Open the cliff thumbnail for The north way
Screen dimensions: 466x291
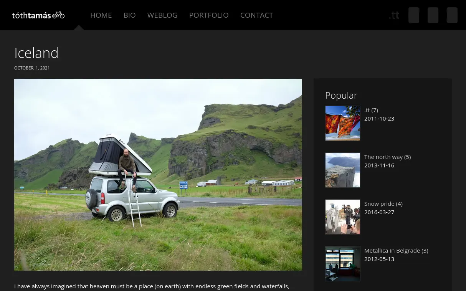pos(343,170)
